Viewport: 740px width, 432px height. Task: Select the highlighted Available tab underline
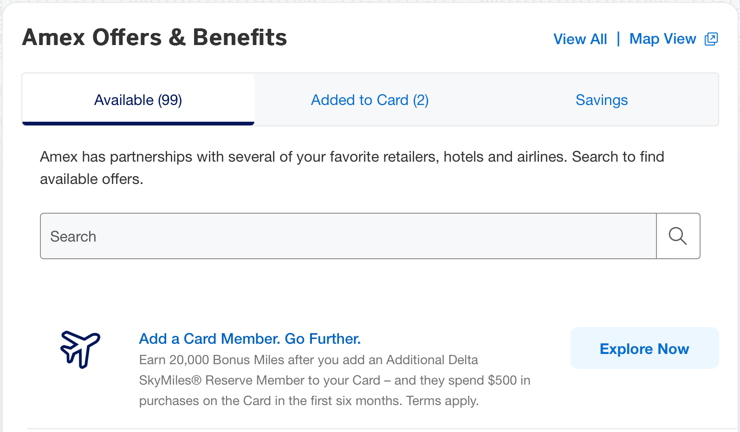(138, 123)
